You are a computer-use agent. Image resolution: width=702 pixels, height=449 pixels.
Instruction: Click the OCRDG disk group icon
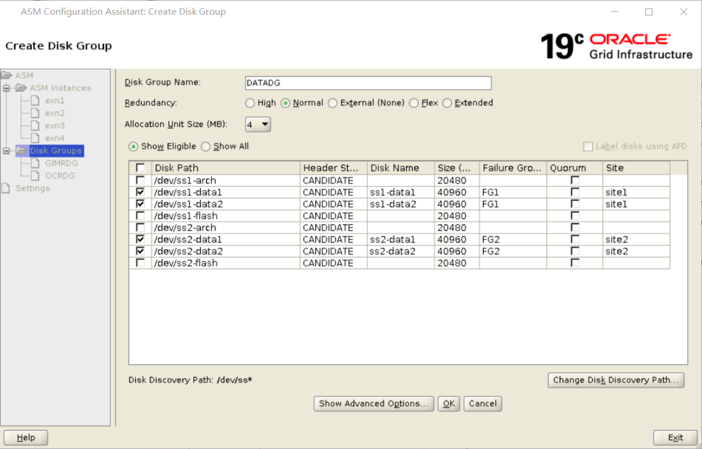pyautogui.click(x=35, y=175)
